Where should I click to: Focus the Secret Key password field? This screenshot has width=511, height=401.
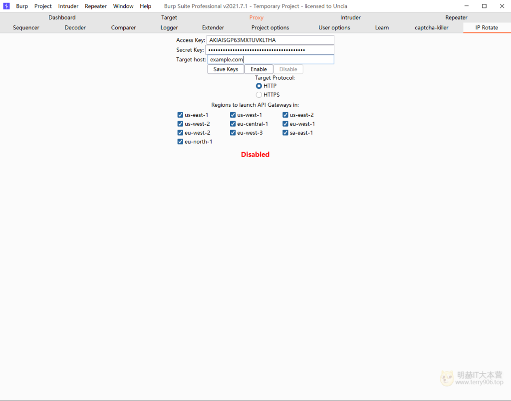coord(270,50)
